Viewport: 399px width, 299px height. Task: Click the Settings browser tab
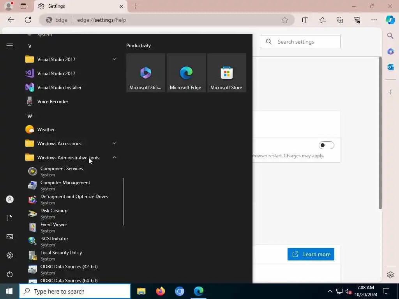(x=80, y=6)
